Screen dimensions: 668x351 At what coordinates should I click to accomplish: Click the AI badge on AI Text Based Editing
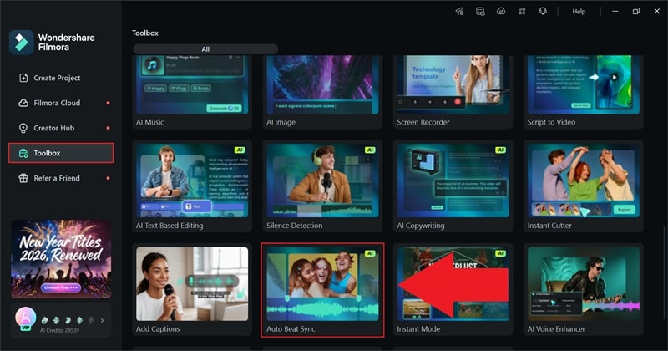pos(240,150)
